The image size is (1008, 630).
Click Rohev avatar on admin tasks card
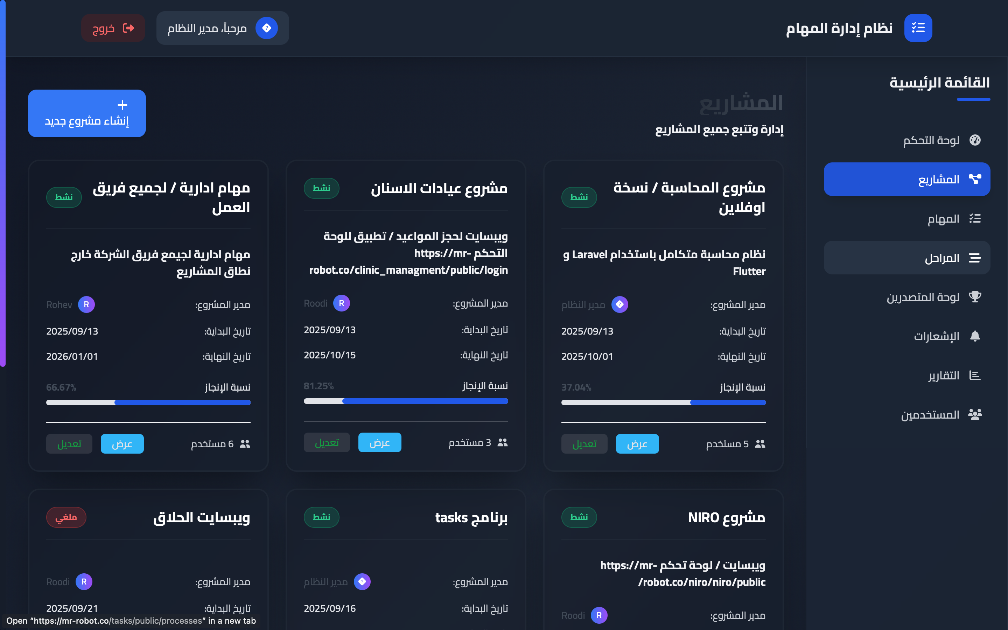[87, 304]
